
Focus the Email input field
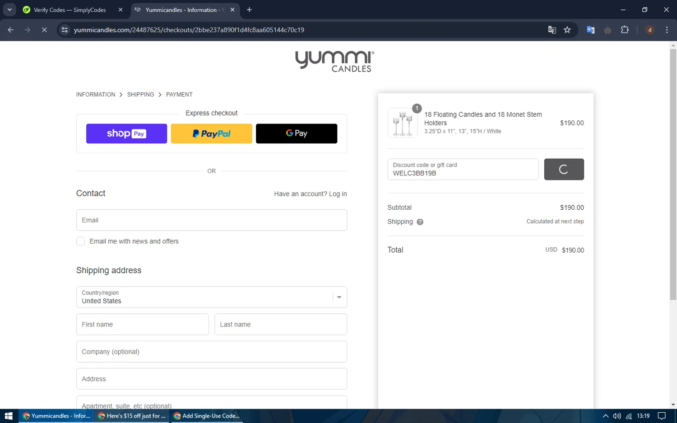click(x=211, y=220)
